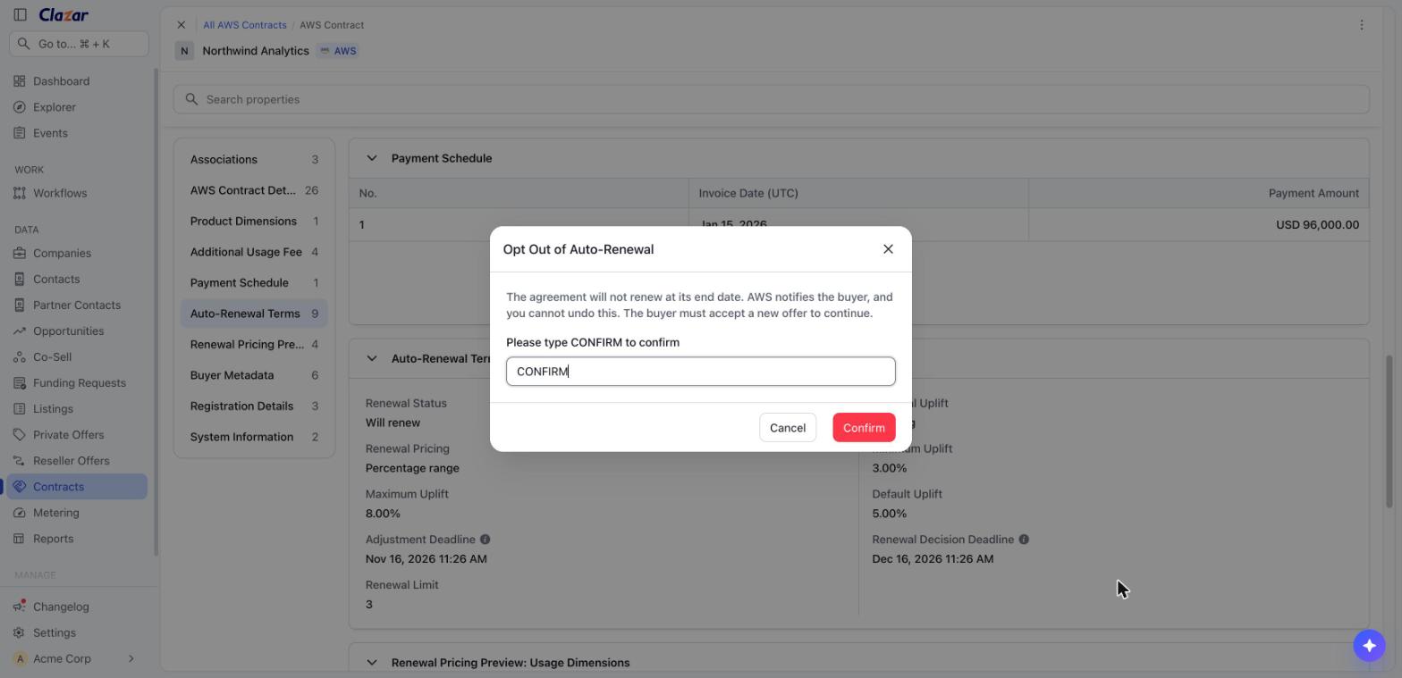Open the AI assistant sparkle button
The image size is (1402, 678).
pyautogui.click(x=1369, y=645)
